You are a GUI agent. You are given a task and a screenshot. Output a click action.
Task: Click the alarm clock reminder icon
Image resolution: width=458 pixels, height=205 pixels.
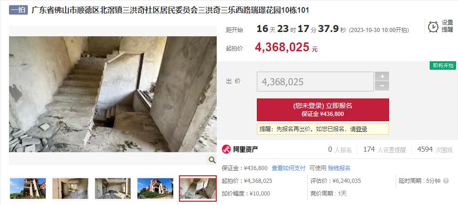[x=433, y=26]
